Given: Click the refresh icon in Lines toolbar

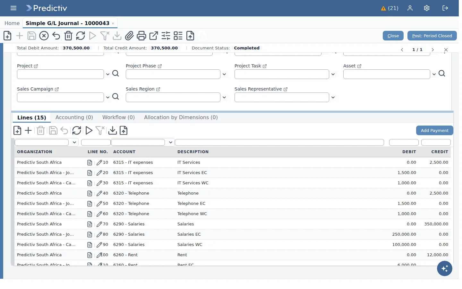Looking at the screenshot, I should click(77, 130).
